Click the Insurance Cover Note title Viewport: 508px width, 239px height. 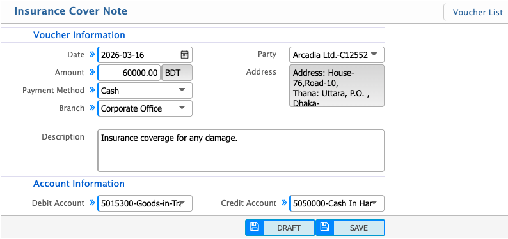click(x=70, y=11)
